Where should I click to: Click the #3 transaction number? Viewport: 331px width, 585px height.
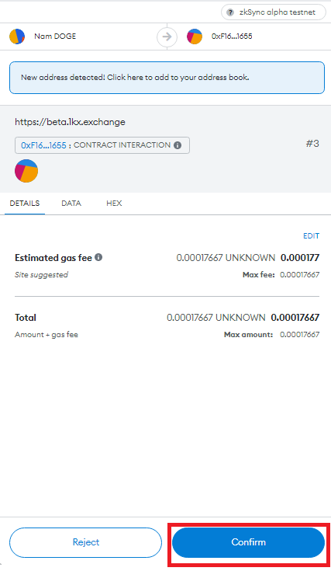[x=312, y=144]
